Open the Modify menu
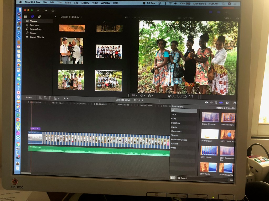The image size is (269, 201). click(85, 3)
